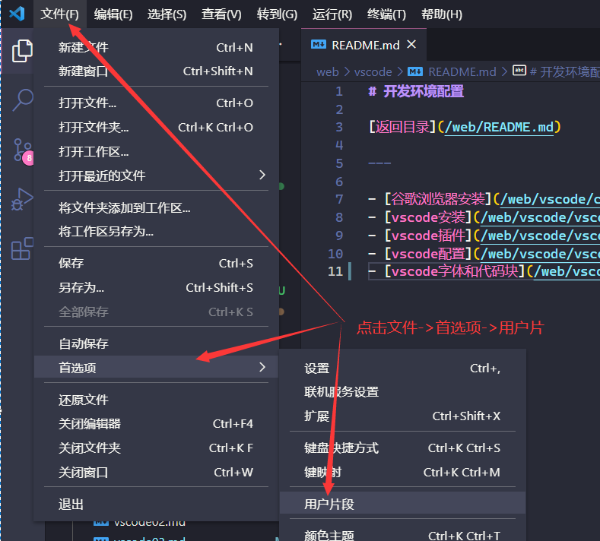Viewport: 600px width, 541px height.
Task: Select vscode in the breadcrumb path
Action: click(x=373, y=71)
